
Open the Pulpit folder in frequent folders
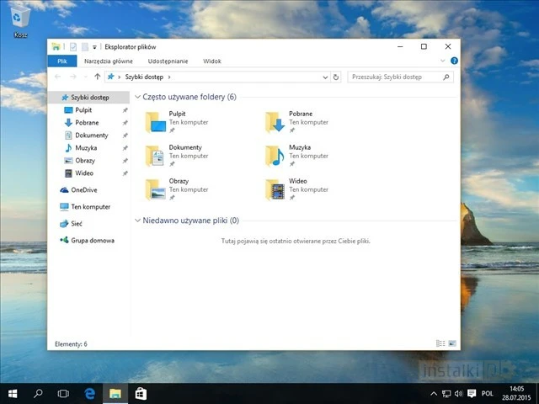click(157, 122)
